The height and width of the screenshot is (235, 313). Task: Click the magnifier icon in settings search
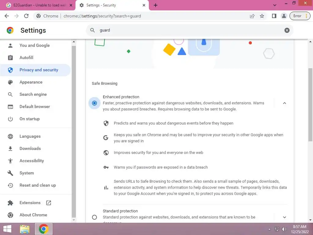pos(92,30)
